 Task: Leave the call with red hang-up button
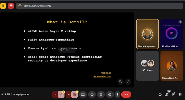pyautogui.click(x=126, y=95)
